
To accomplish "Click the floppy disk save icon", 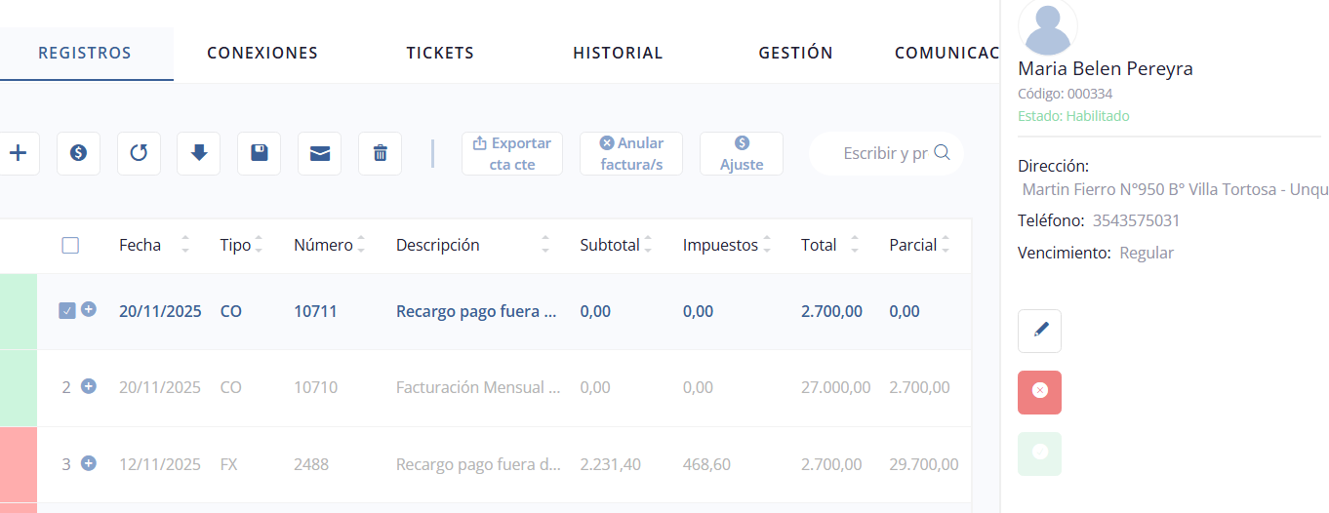I will (259, 153).
